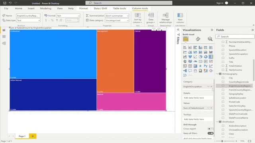Open the Page 1 report tab
255x143 pixels.
point(22,136)
